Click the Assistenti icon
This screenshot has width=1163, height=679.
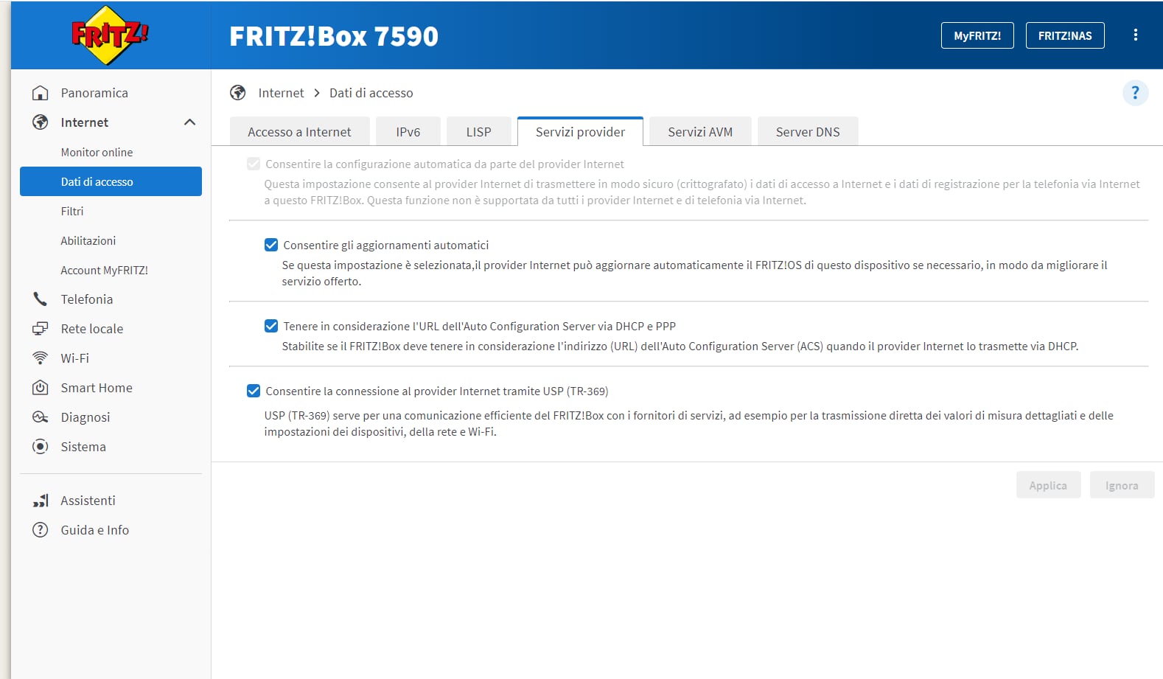41,501
